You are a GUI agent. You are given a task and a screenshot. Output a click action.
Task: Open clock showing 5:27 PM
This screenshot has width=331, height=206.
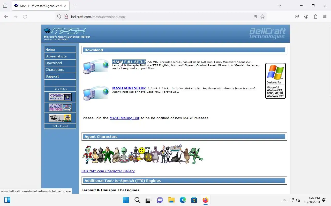coord(312,200)
